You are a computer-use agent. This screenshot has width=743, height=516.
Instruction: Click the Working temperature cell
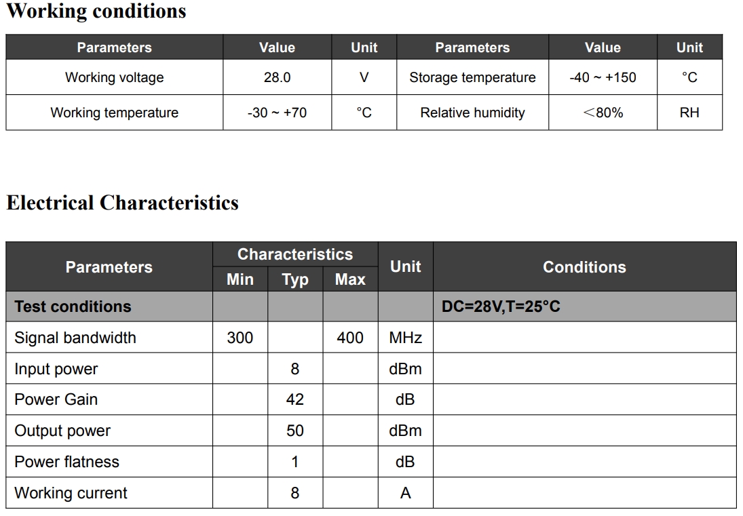[114, 113]
